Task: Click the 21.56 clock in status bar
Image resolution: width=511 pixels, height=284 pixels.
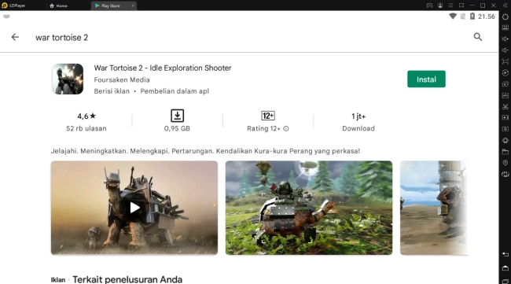Action: click(486, 17)
